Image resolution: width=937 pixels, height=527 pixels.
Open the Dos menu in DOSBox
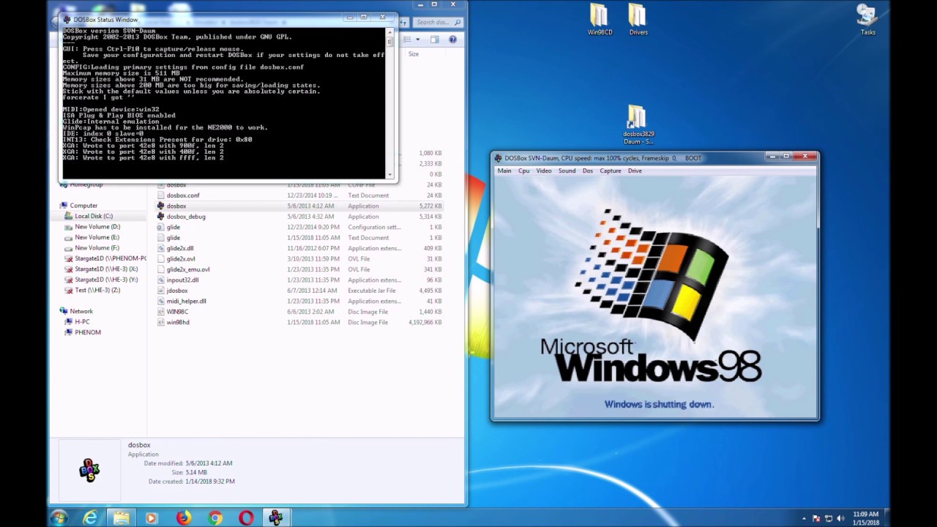pyautogui.click(x=588, y=171)
